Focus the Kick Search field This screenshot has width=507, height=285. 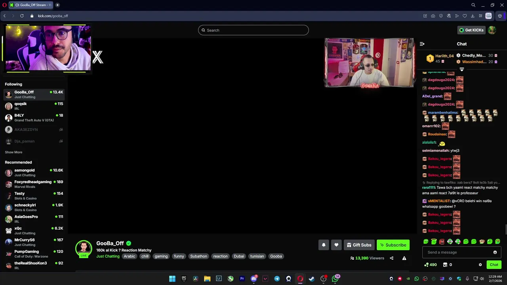tap(253, 30)
